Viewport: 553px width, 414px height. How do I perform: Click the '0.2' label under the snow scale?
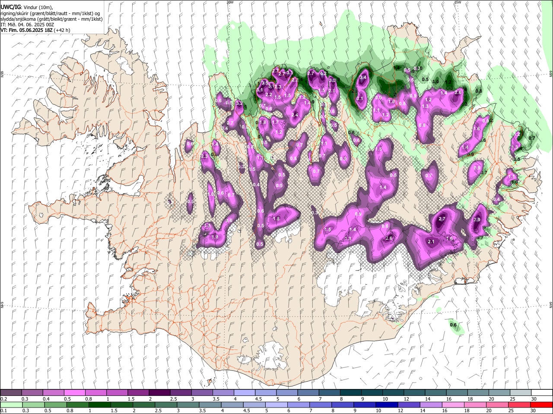pos(3,399)
